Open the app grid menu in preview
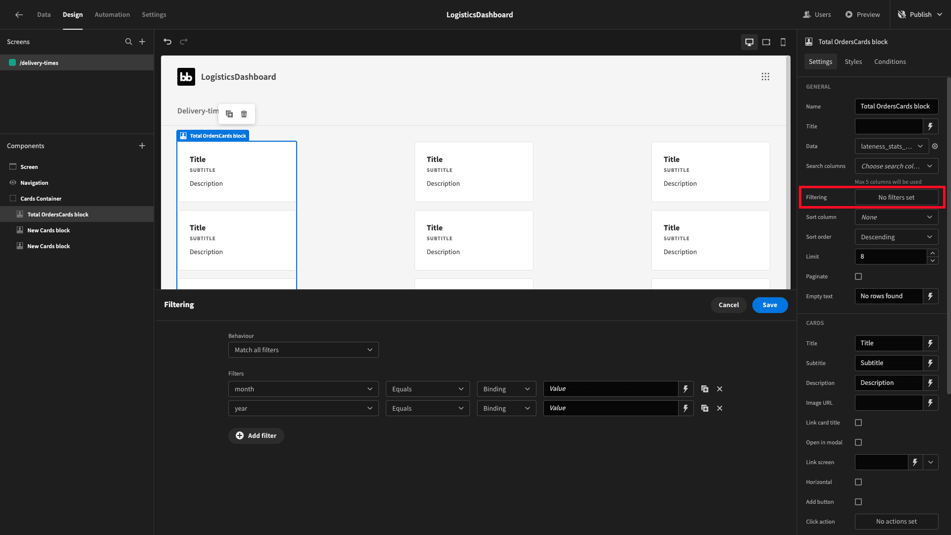 pyautogui.click(x=766, y=77)
